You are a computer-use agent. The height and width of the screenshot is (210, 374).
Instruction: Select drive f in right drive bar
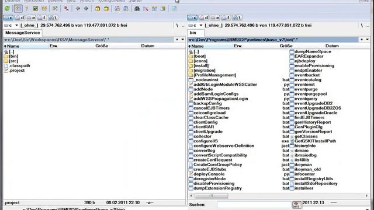pyautogui.click(x=226, y=17)
